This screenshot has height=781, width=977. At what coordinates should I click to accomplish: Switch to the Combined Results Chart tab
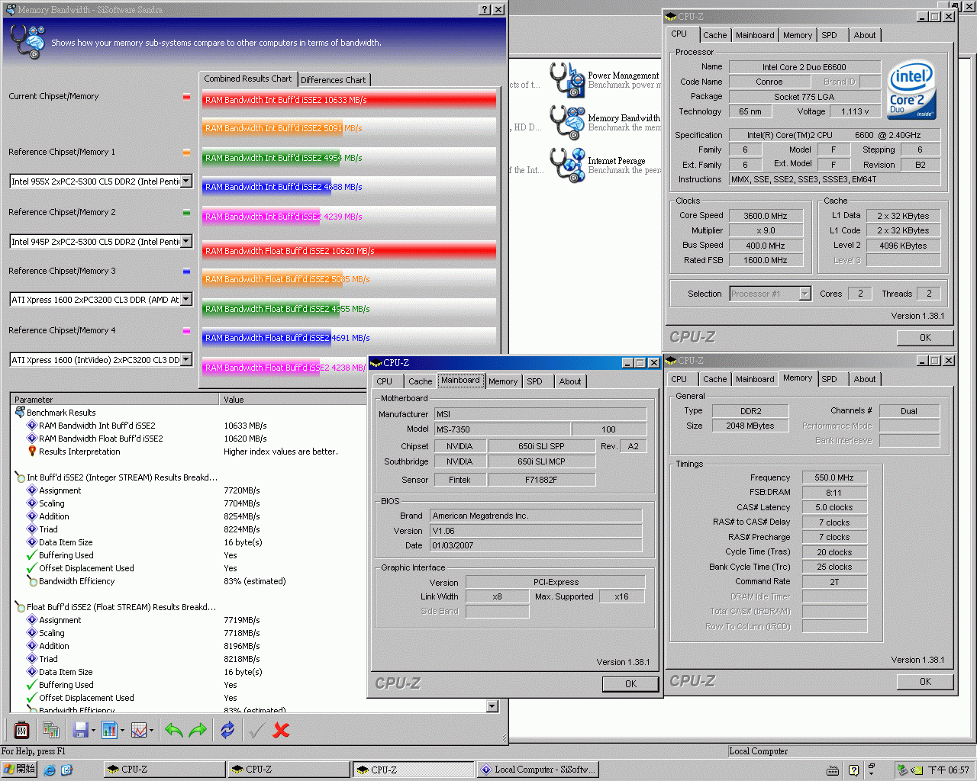tap(247, 79)
